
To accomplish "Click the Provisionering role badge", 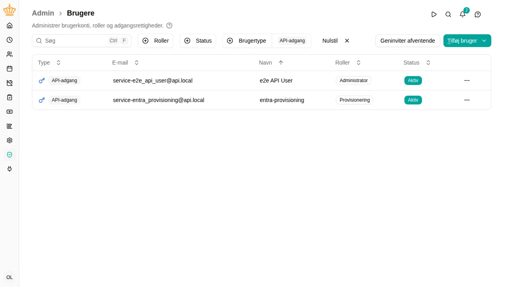I will 355,100.
